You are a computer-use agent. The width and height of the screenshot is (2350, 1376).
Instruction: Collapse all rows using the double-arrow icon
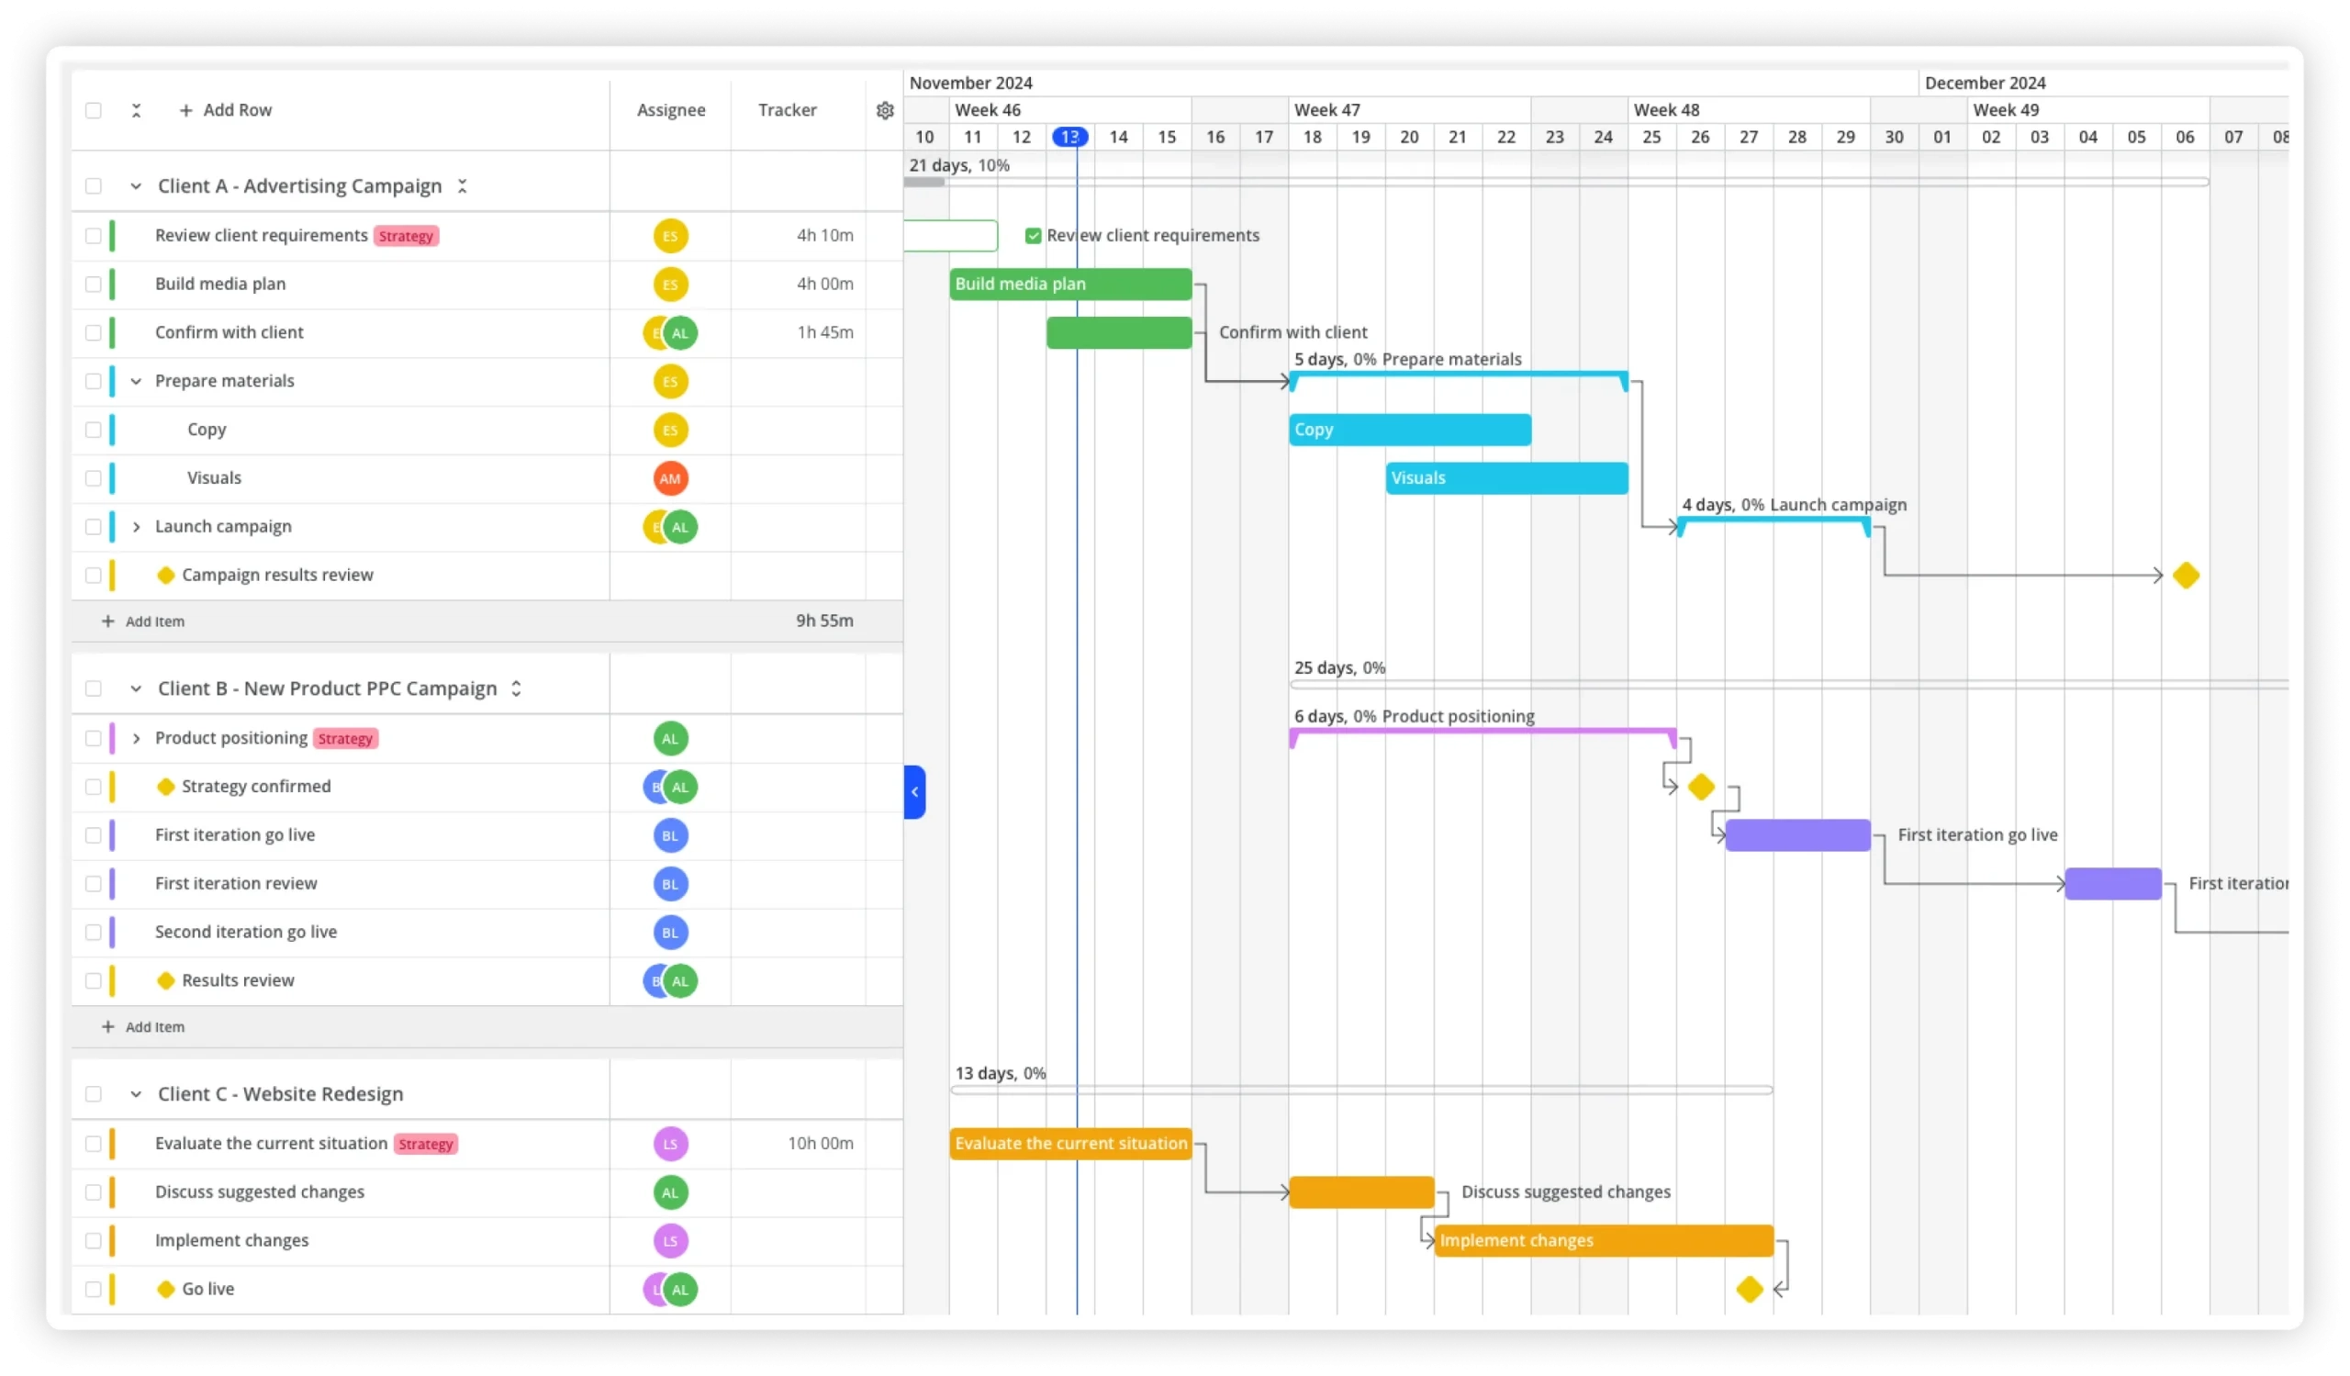[x=136, y=109]
